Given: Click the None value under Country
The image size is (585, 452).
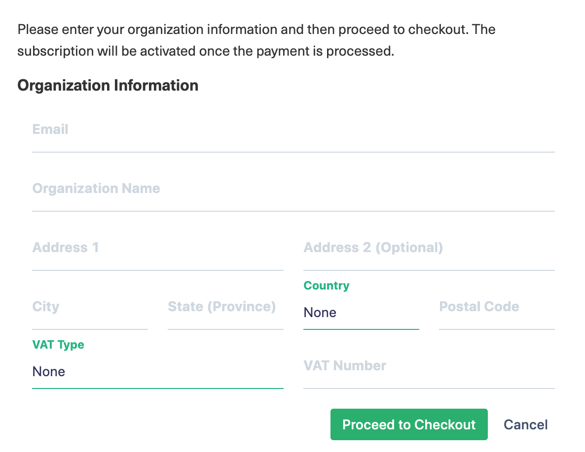Looking at the screenshot, I should 320,313.
